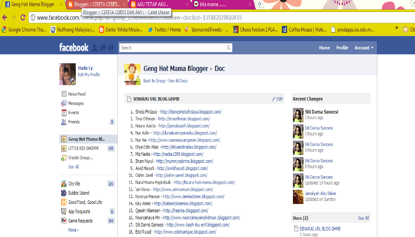Open Chaos Faction 2 bookmark
415x237 pixels.
tap(256, 30)
